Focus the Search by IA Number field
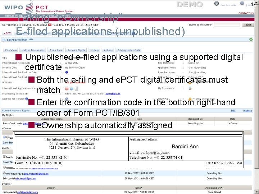 pyautogui.click(x=227, y=25)
